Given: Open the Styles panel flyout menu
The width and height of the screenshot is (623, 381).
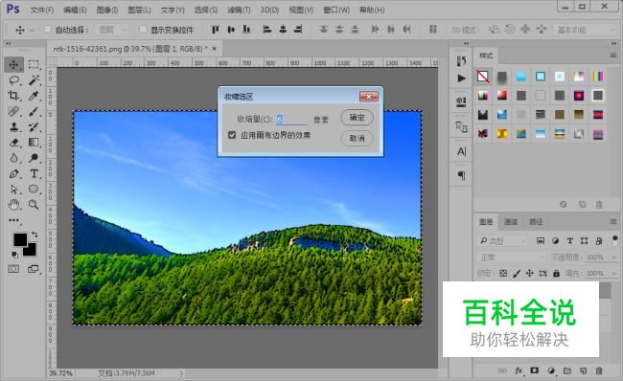Looking at the screenshot, I should pyautogui.click(x=613, y=56).
